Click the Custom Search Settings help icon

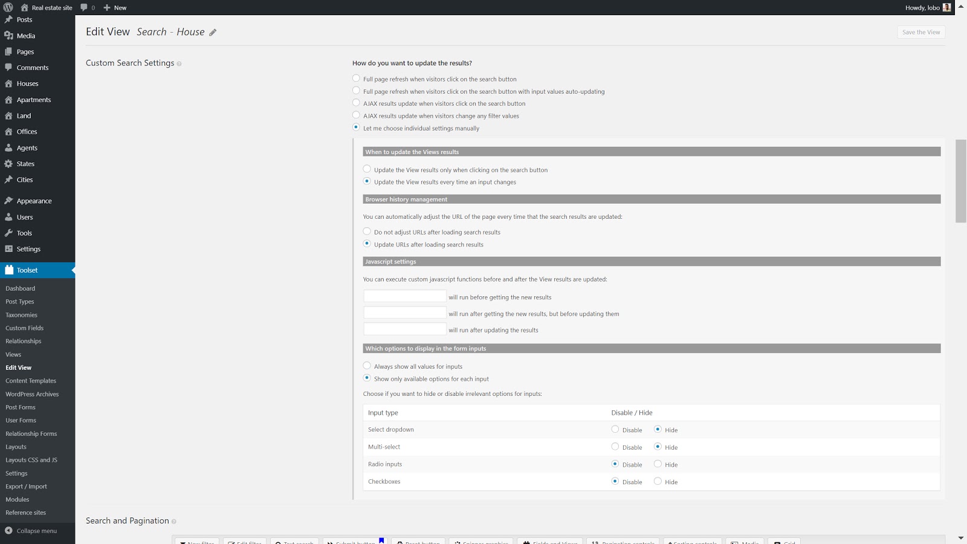point(179,64)
